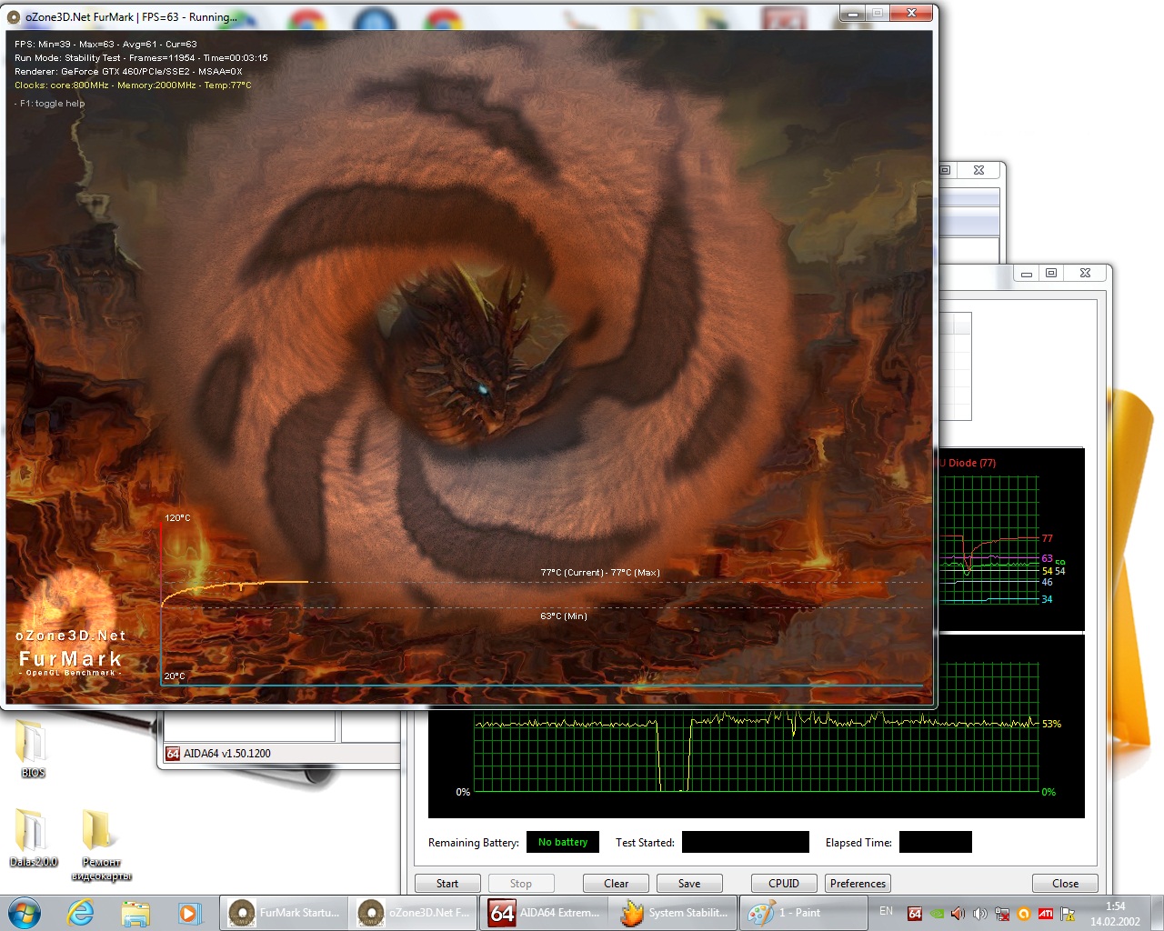Switch to the FurMark Startup taskbar item

[284, 913]
